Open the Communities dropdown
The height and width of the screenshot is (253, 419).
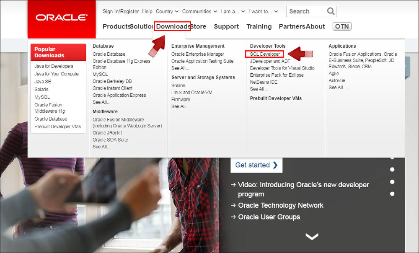click(199, 11)
